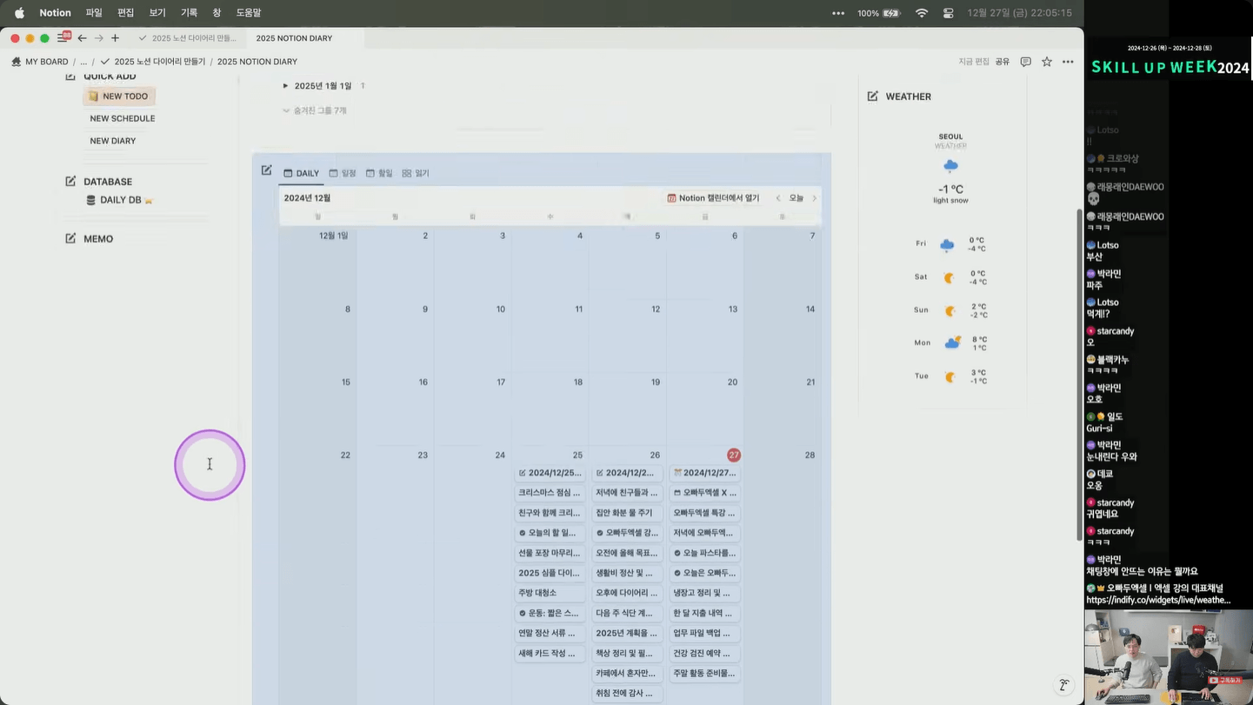Click the edit icon beside WEATHER heading
The height and width of the screenshot is (705, 1253).
872,96
